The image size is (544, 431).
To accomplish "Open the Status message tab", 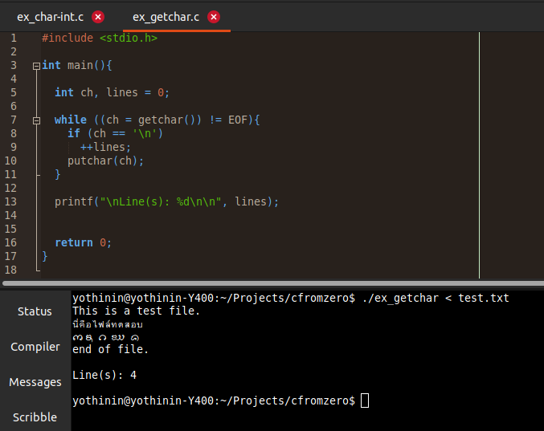I will tap(35, 311).
